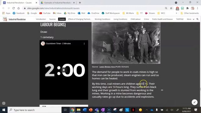This screenshot has height=113, width=201.
Task: Click the address bar URL
Action: point(53,8)
